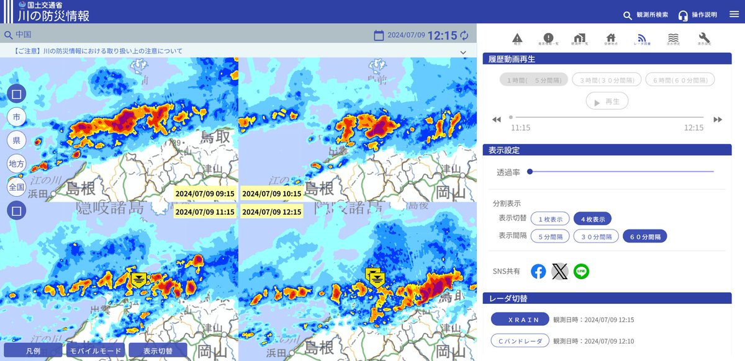
Task: Click the timeline start marker at 11:15
Action: (x=511, y=117)
